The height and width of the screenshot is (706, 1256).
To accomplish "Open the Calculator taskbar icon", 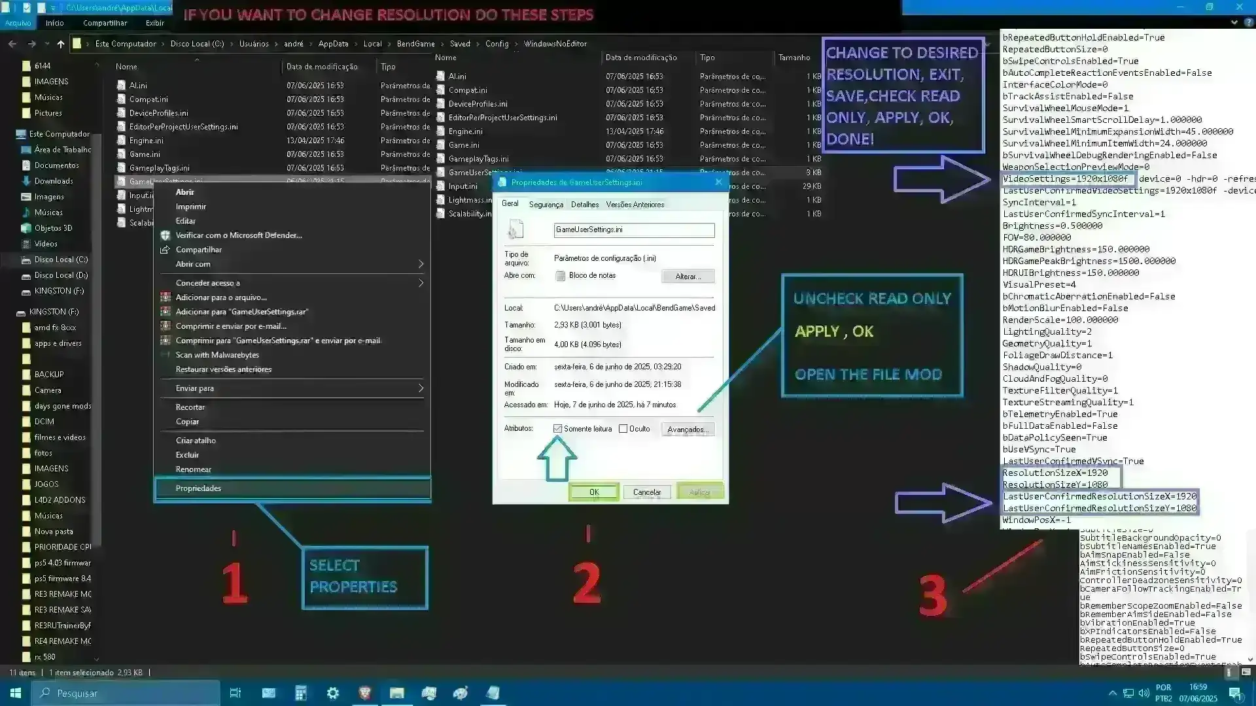I will point(301,693).
